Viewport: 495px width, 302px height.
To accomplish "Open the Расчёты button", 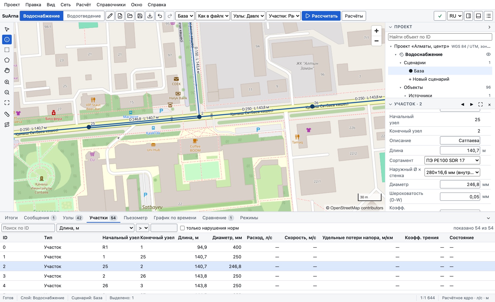I will [x=354, y=16].
